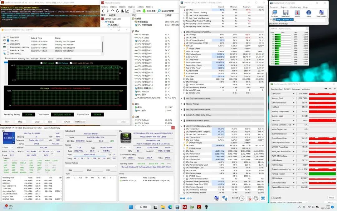Click Save in System Stability Test
This screenshot has width=337, height=211.
click(x=50, y=122)
